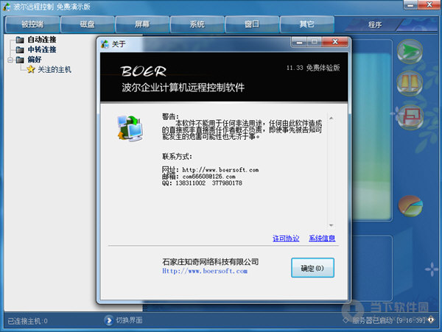The width and height of the screenshot is (442, 332).
Task: Select the 程序 tab on the right
Action: coord(375,25)
